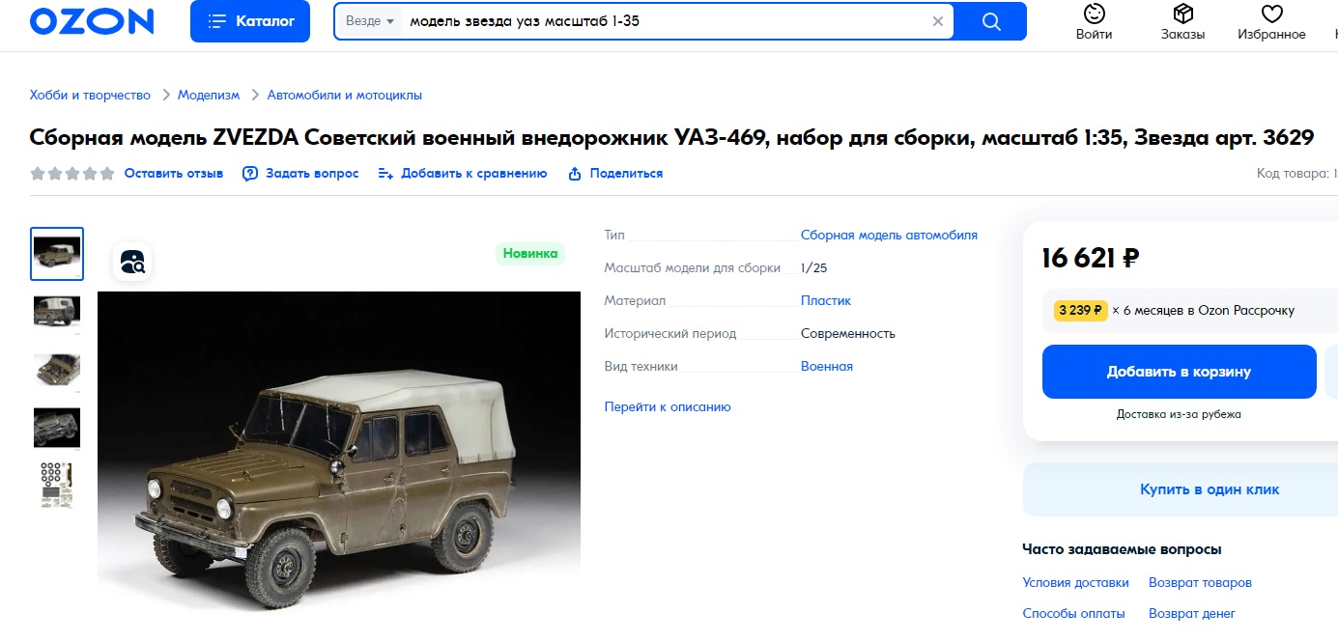This screenshot has width=1338, height=642.
Task: Open Перейти к описанию link
Action: [668, 406]
